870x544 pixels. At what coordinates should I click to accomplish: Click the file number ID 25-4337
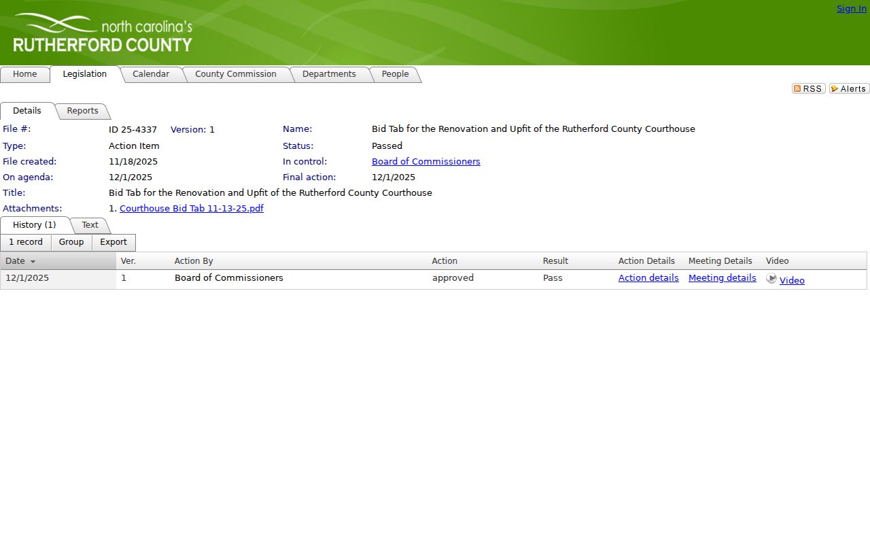coord(133,130)
